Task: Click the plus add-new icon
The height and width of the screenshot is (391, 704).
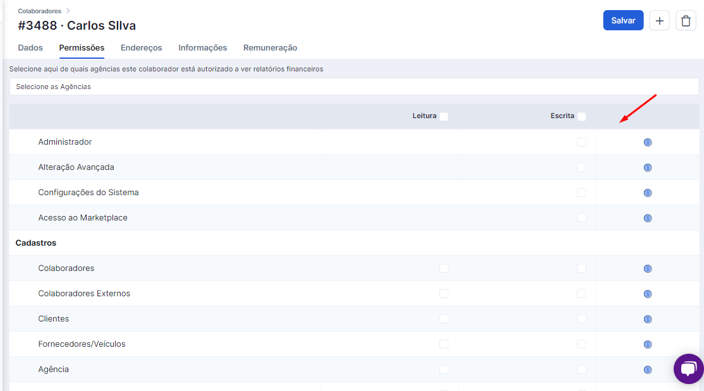Action: pyautogui.click(x=659, y=21)
